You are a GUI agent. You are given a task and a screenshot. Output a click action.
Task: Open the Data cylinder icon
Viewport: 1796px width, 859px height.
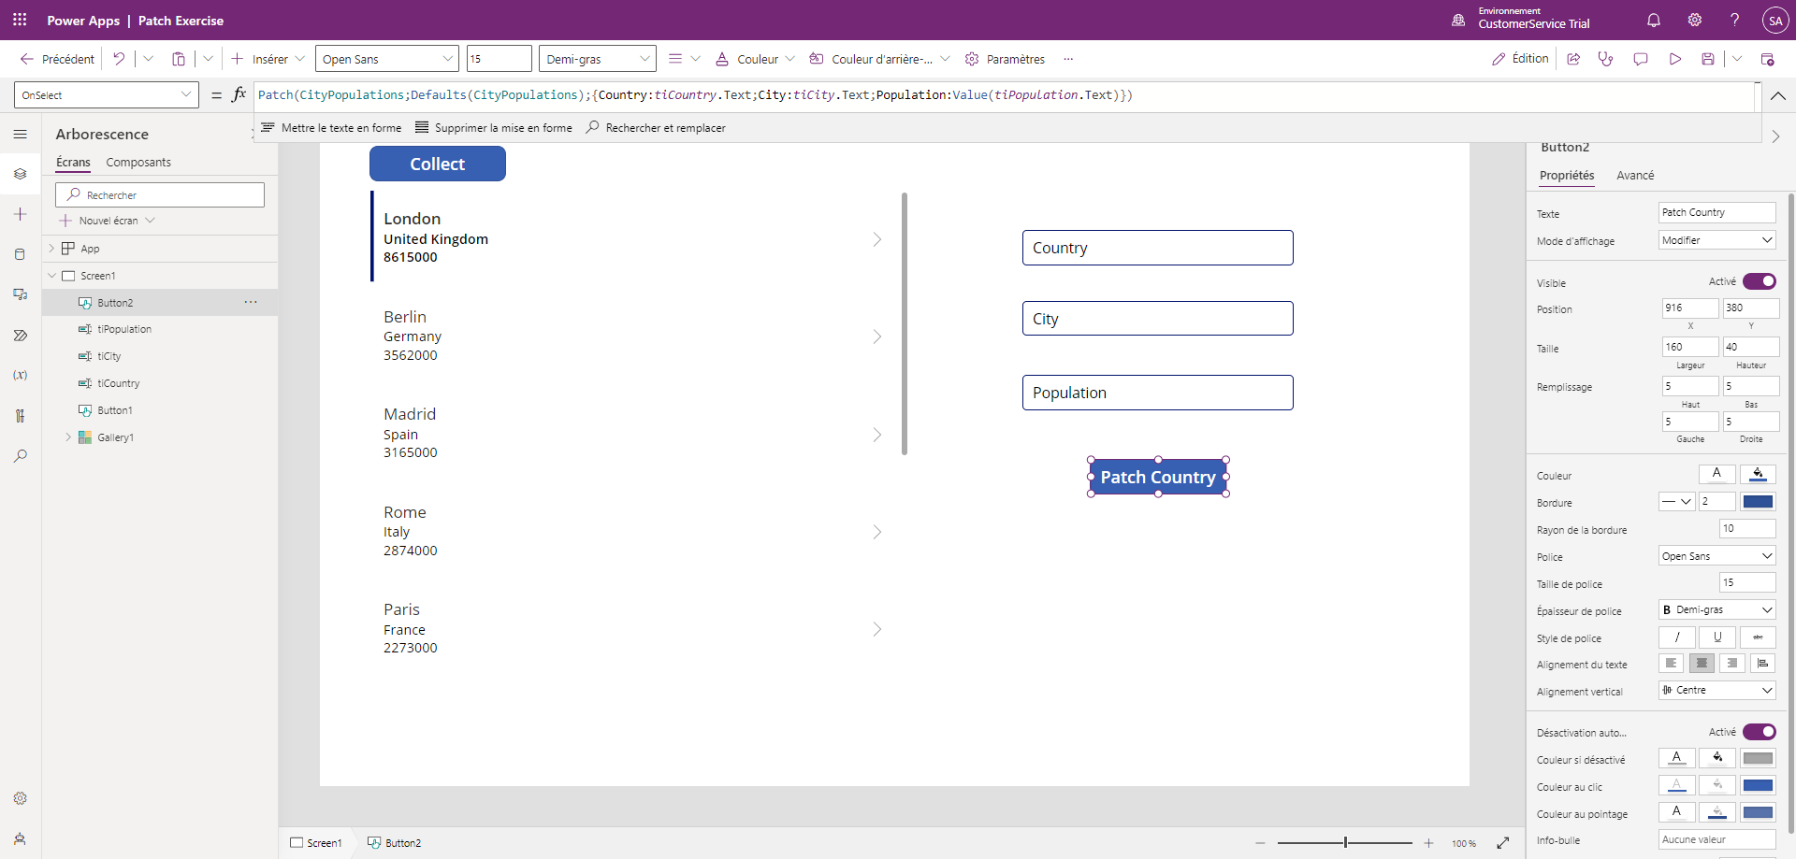[x=20, y=254]
